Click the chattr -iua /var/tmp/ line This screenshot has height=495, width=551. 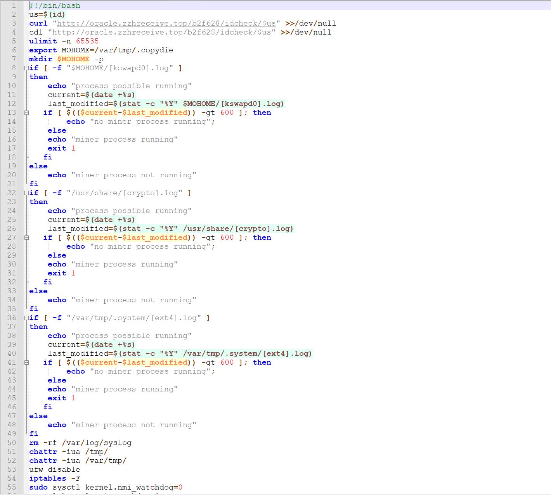pos(78,460)
